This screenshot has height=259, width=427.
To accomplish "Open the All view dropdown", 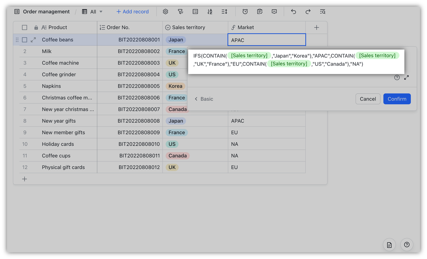I will (x=92, y=11).
